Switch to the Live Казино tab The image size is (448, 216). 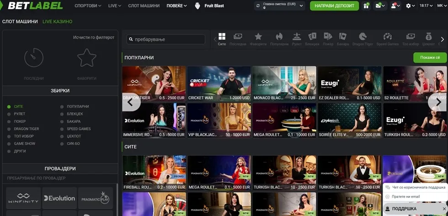tap(57, 21)
